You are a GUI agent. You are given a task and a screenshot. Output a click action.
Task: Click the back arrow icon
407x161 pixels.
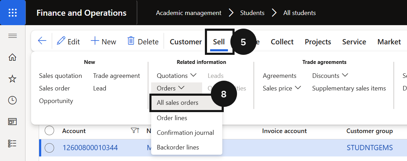(x=42, y=41)
